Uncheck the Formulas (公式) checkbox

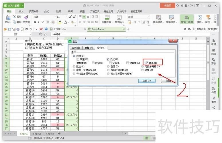tap(108, 59)
